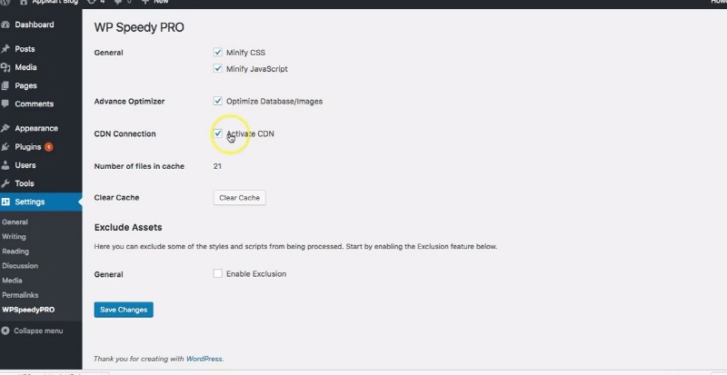This screenshot has height=375, width=727.
Task: Uncheck the Minify JavaScript checkbox
Action: coord(217,69)
